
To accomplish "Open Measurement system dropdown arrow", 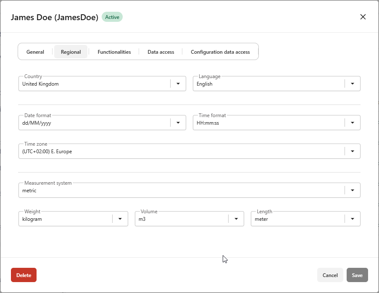I will [x=353, y=191].
